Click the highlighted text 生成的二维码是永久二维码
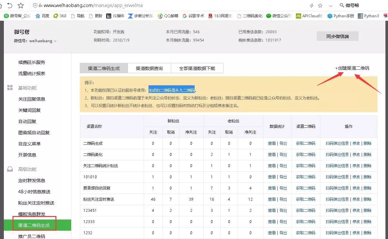388x239 pixels. point(171,90)
